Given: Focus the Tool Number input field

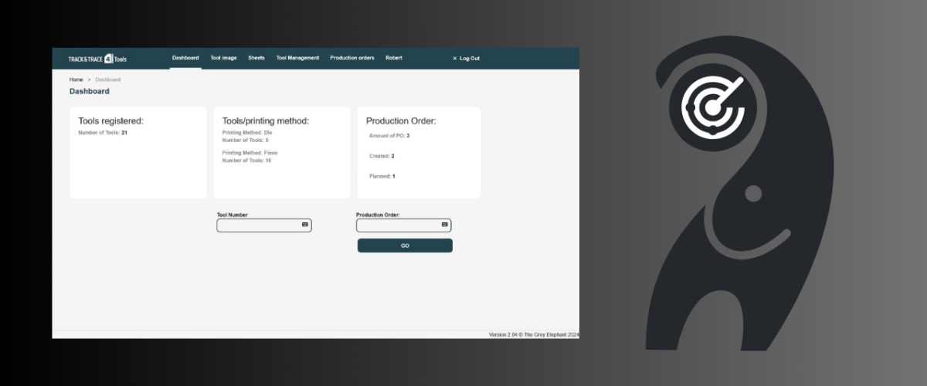Looking at the screenshot, I should click(264, 225).
